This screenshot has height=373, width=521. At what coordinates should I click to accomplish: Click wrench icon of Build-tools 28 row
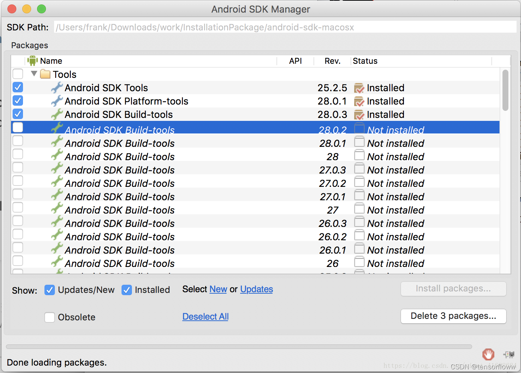[57, 154]
